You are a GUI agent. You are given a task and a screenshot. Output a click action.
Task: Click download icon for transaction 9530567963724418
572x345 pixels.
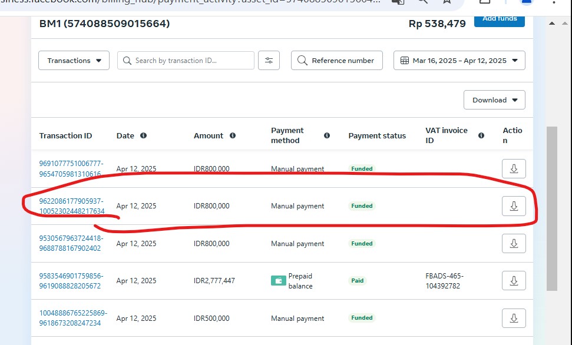click(x=514, y=244)
